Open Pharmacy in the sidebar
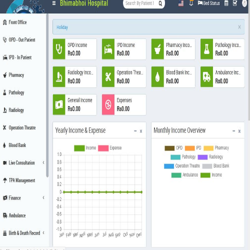 coord(16,75)
